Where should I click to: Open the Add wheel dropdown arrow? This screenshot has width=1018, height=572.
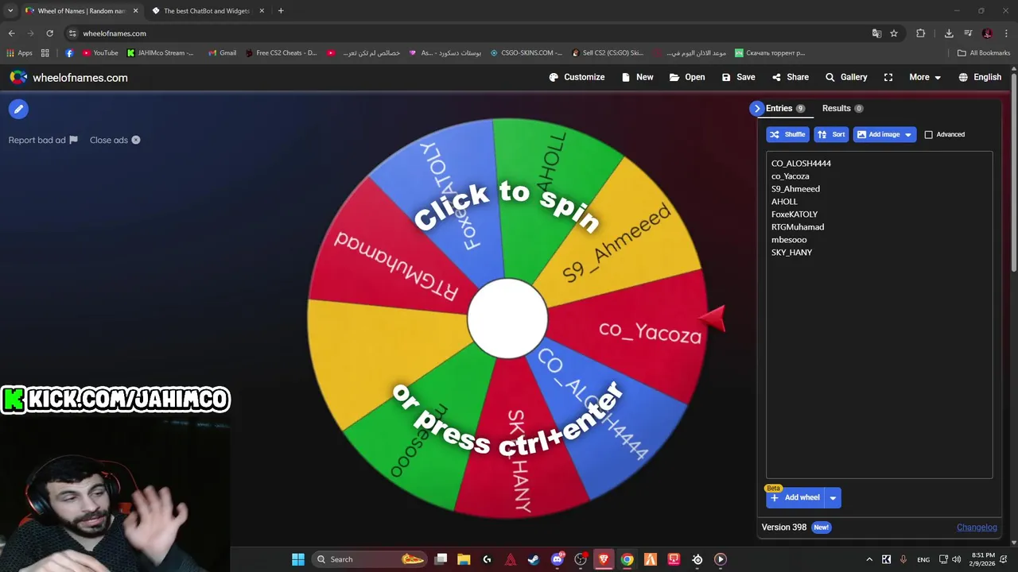coord(833,498)
